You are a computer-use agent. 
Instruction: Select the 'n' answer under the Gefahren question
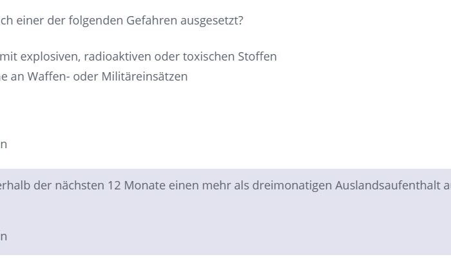tap(3, 144)
